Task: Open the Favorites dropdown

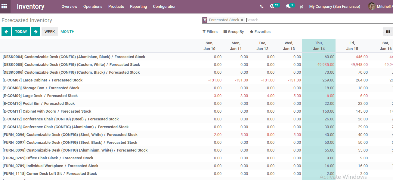Action: (260, 32)
